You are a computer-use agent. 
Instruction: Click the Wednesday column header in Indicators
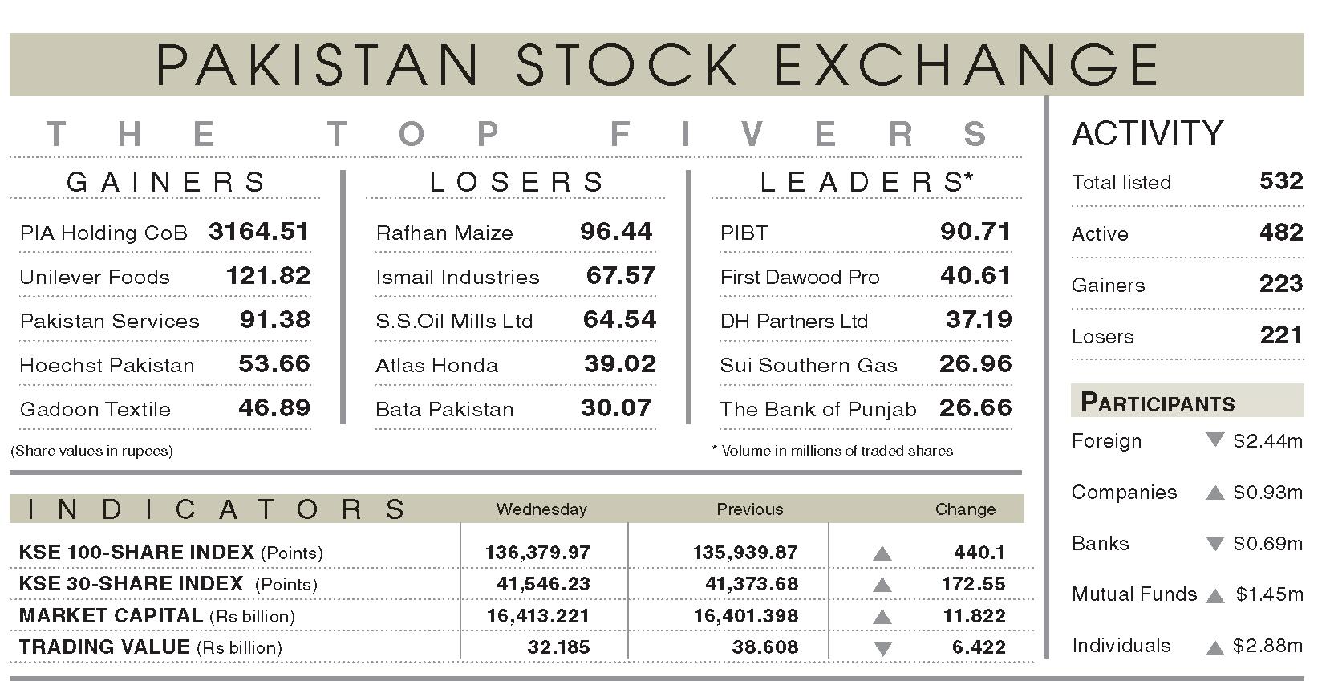click(x=541, y=509)
